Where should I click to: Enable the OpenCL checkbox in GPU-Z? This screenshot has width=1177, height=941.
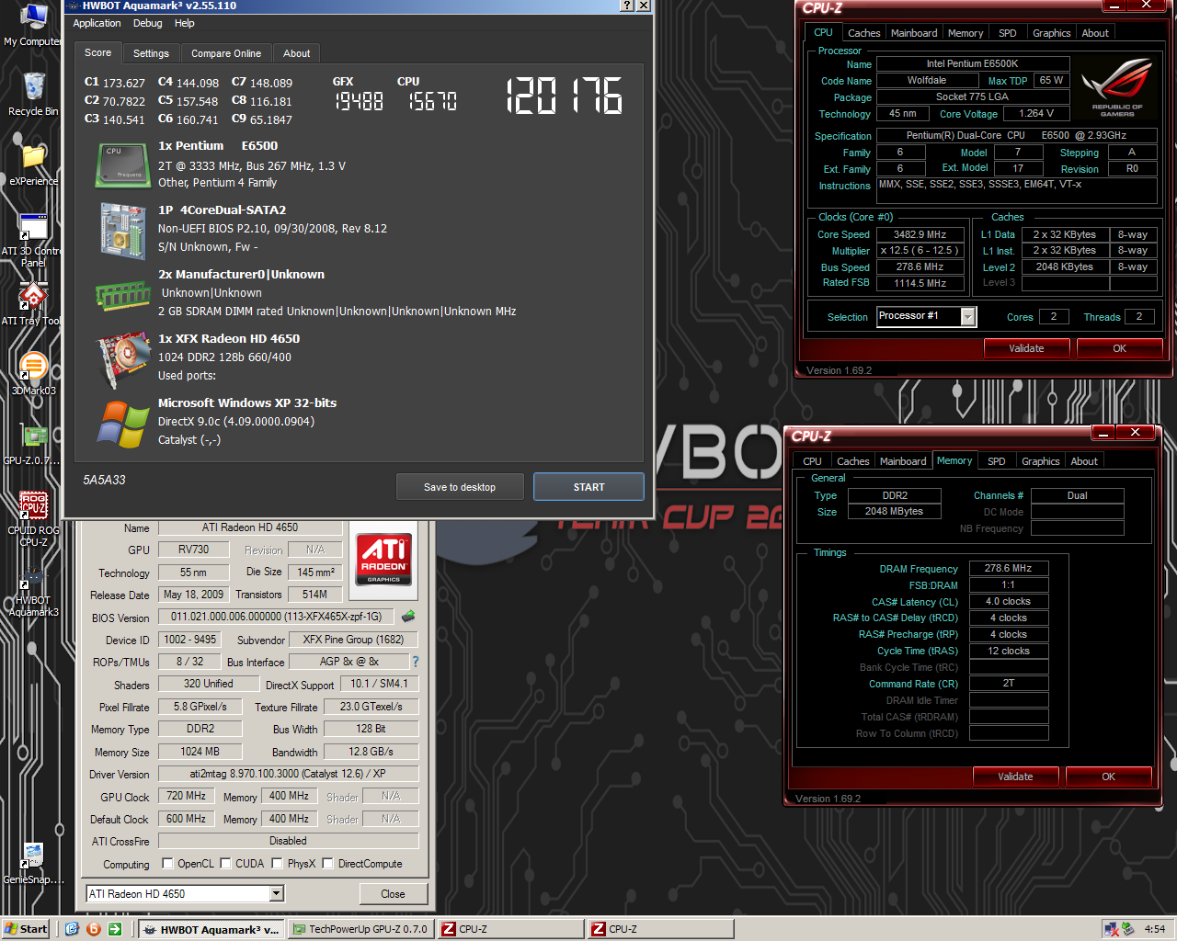[x=167, y=864]
